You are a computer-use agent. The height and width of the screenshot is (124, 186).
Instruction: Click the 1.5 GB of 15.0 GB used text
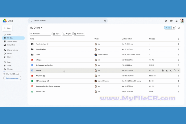pos(11,74)
